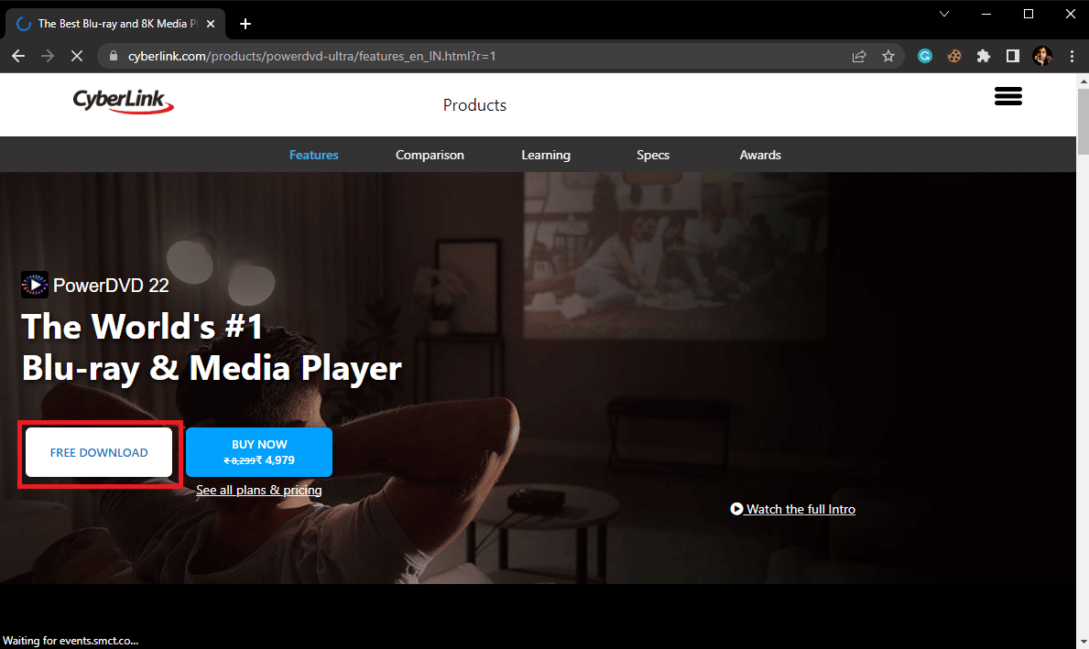The width and height of the screenshot is (1089, 649).
Task: Click Watch the full Intro link
Action: click(800, 509)
